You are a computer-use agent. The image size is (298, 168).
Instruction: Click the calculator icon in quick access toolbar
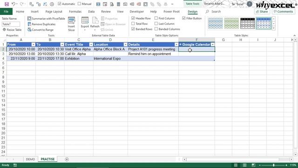[x=118, y=4]
